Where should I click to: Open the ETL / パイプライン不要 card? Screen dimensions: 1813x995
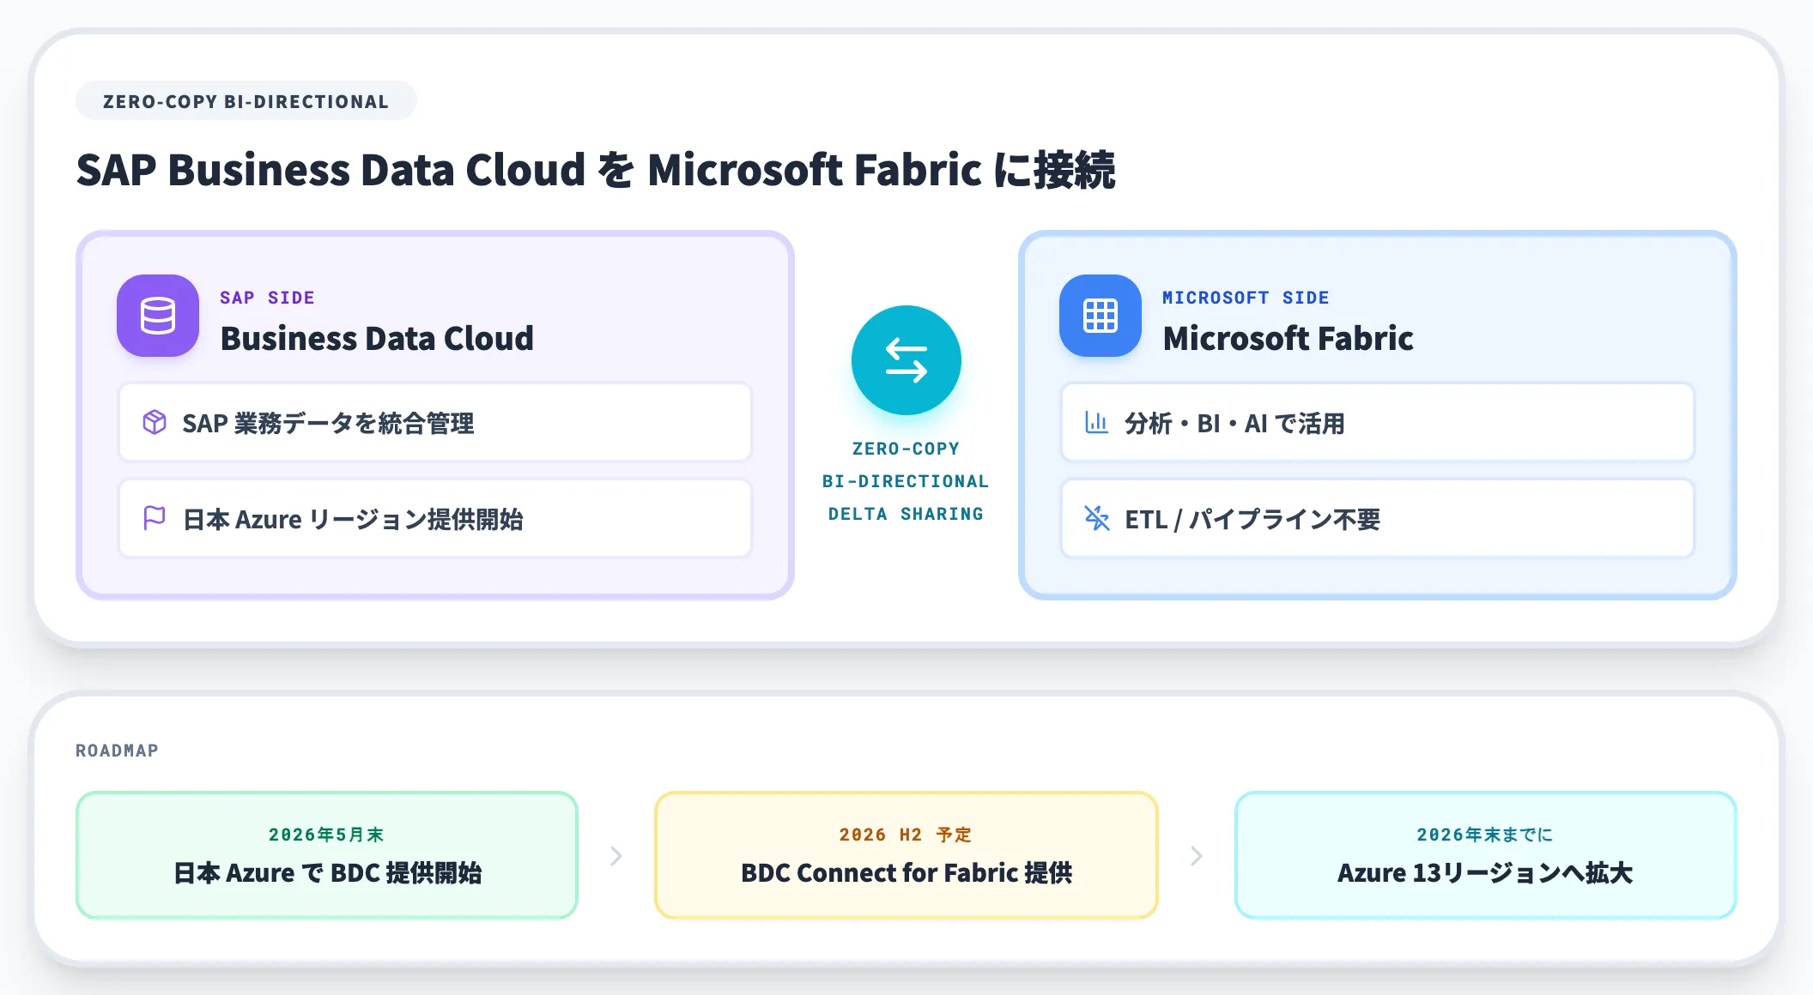pos(1378,518)
